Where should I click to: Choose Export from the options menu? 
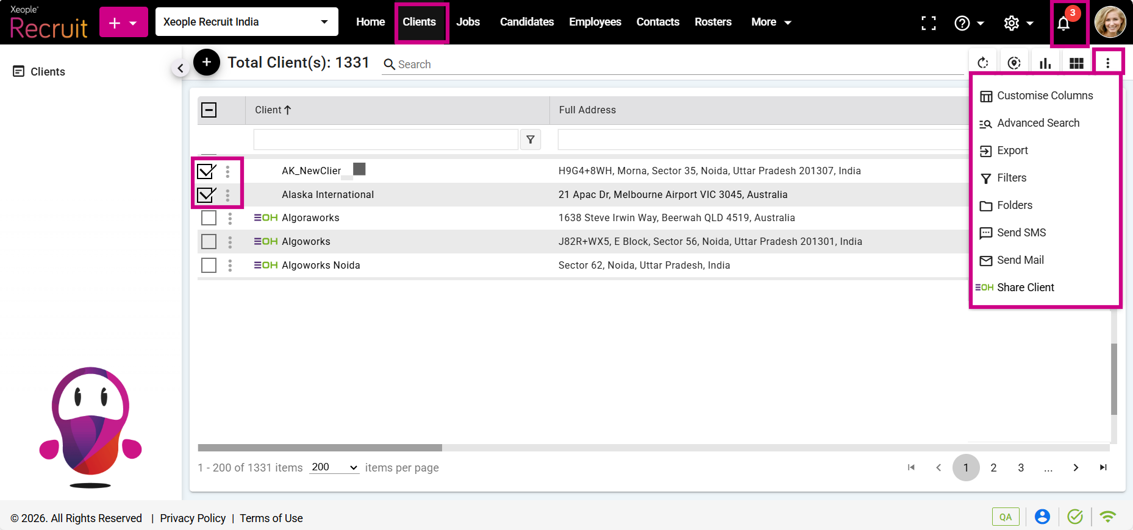click(x=1012, y=150)
